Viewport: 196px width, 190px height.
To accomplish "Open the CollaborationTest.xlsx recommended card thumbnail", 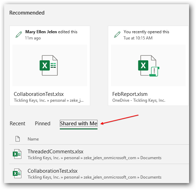I will (x=50, y=65).
